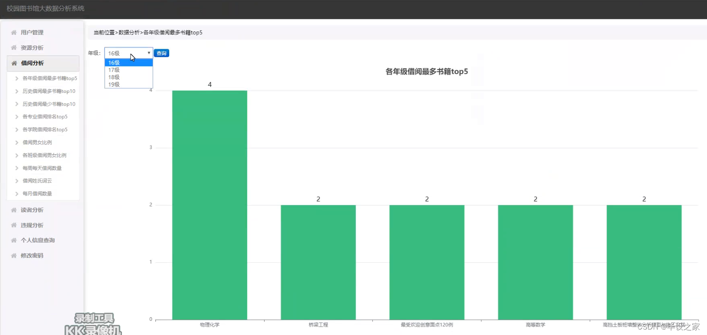The width and height of the screenshot is (707, 335).
Task: Click 数据分析 in the breadcrumb
Action: (129, 32)
